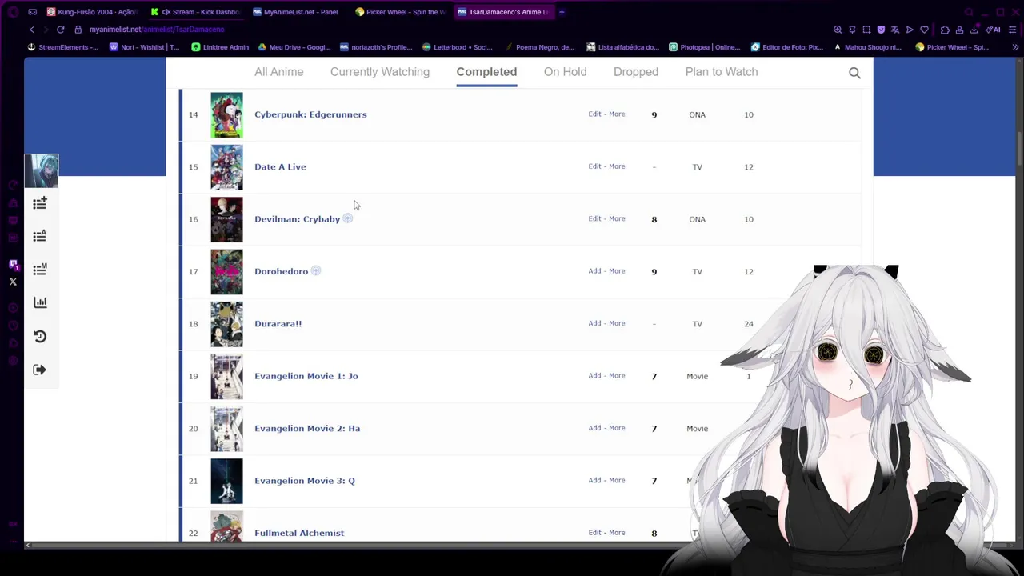Click the translate page icon
Screen dimensions: 1024x576
(895, 30)
